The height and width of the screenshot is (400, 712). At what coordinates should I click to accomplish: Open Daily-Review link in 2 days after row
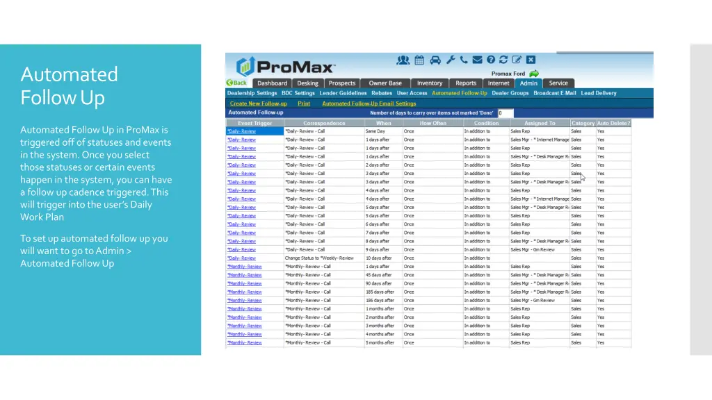tap(241, 165)
